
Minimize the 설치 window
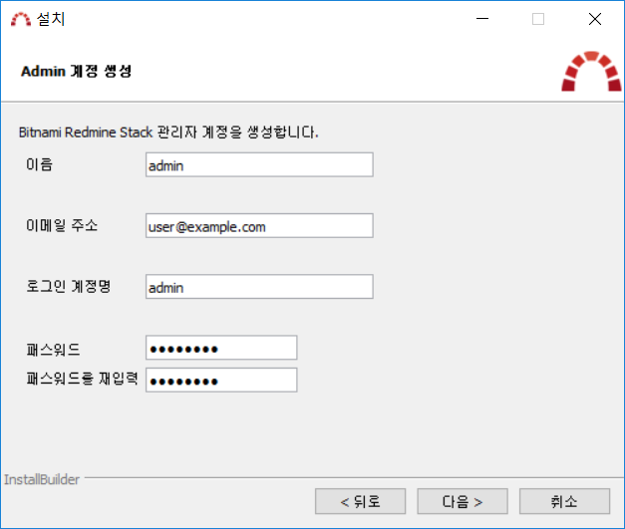pyautogui.click(x=482, y=19)
